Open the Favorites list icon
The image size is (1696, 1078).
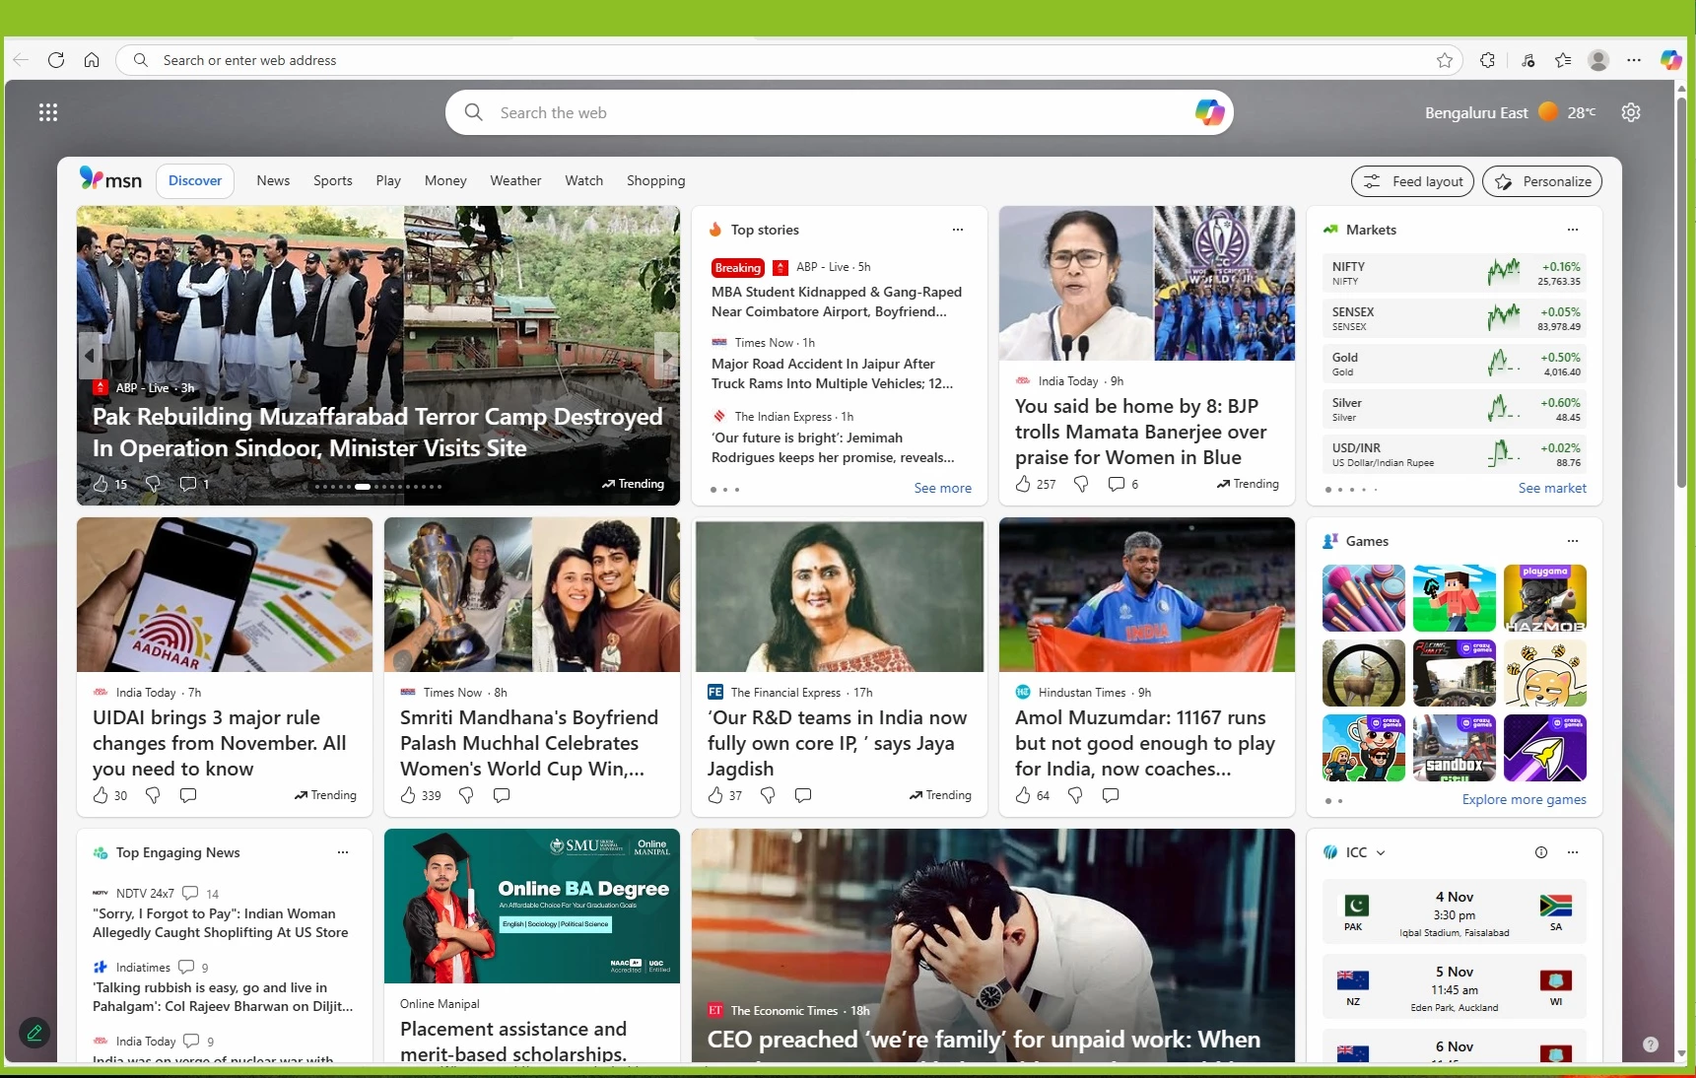[1563, 60]
